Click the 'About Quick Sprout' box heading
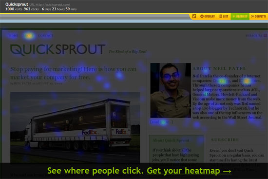The height and width of the screenshot is (179, 268). pos(171,140)
